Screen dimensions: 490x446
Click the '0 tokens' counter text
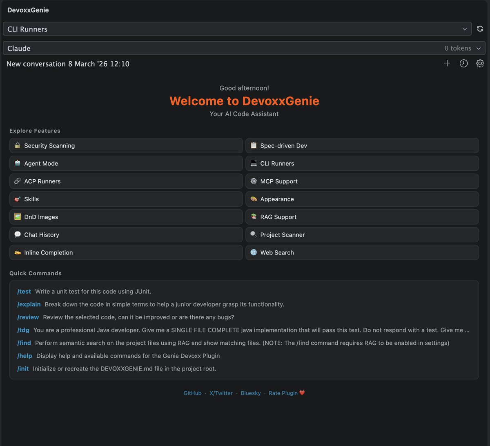(x=458, y=48)
